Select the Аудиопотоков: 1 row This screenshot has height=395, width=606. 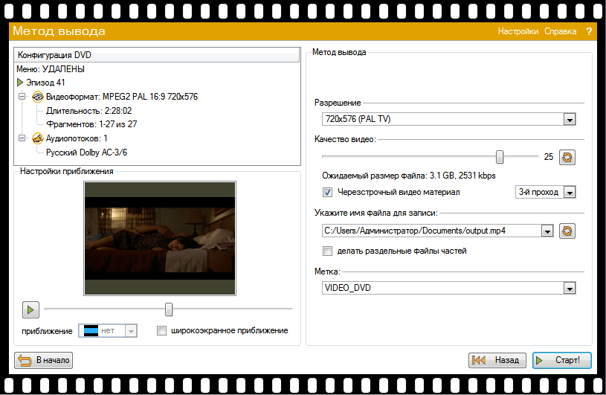click(x=77, y=138)
